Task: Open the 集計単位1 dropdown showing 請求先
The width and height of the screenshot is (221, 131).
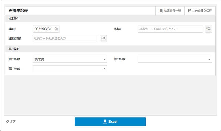Action: coord(70,59)
